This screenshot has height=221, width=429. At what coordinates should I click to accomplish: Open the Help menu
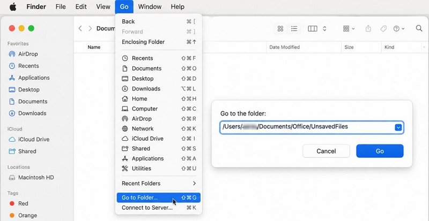(x=177, y=6)
